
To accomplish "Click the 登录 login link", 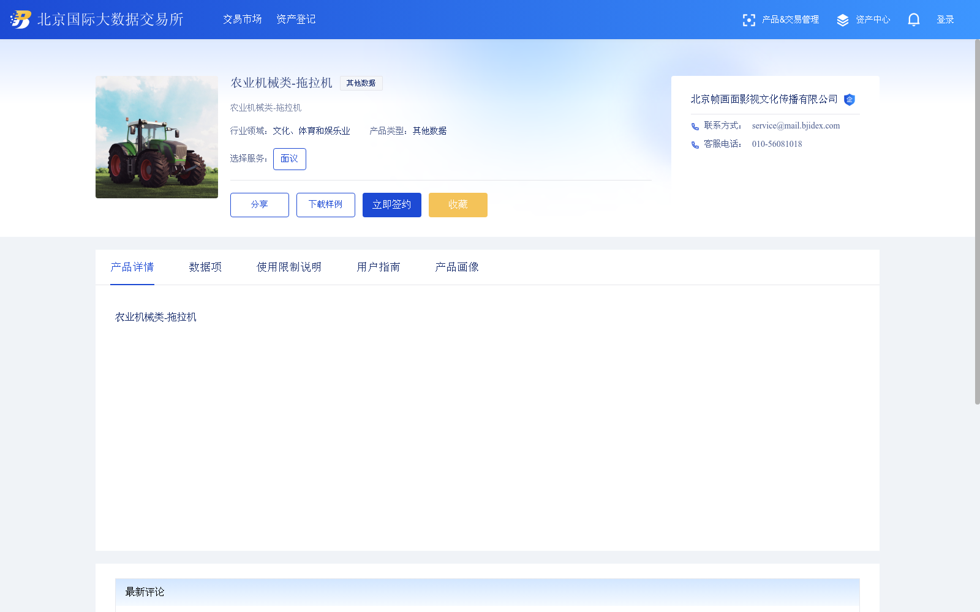I will click(x=946, y=20).
